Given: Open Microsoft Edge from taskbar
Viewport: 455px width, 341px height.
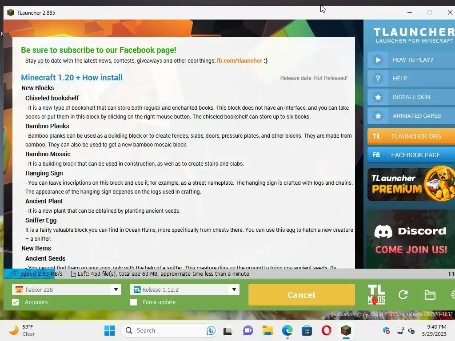Looking at the screenshot, I should (287, 330).
